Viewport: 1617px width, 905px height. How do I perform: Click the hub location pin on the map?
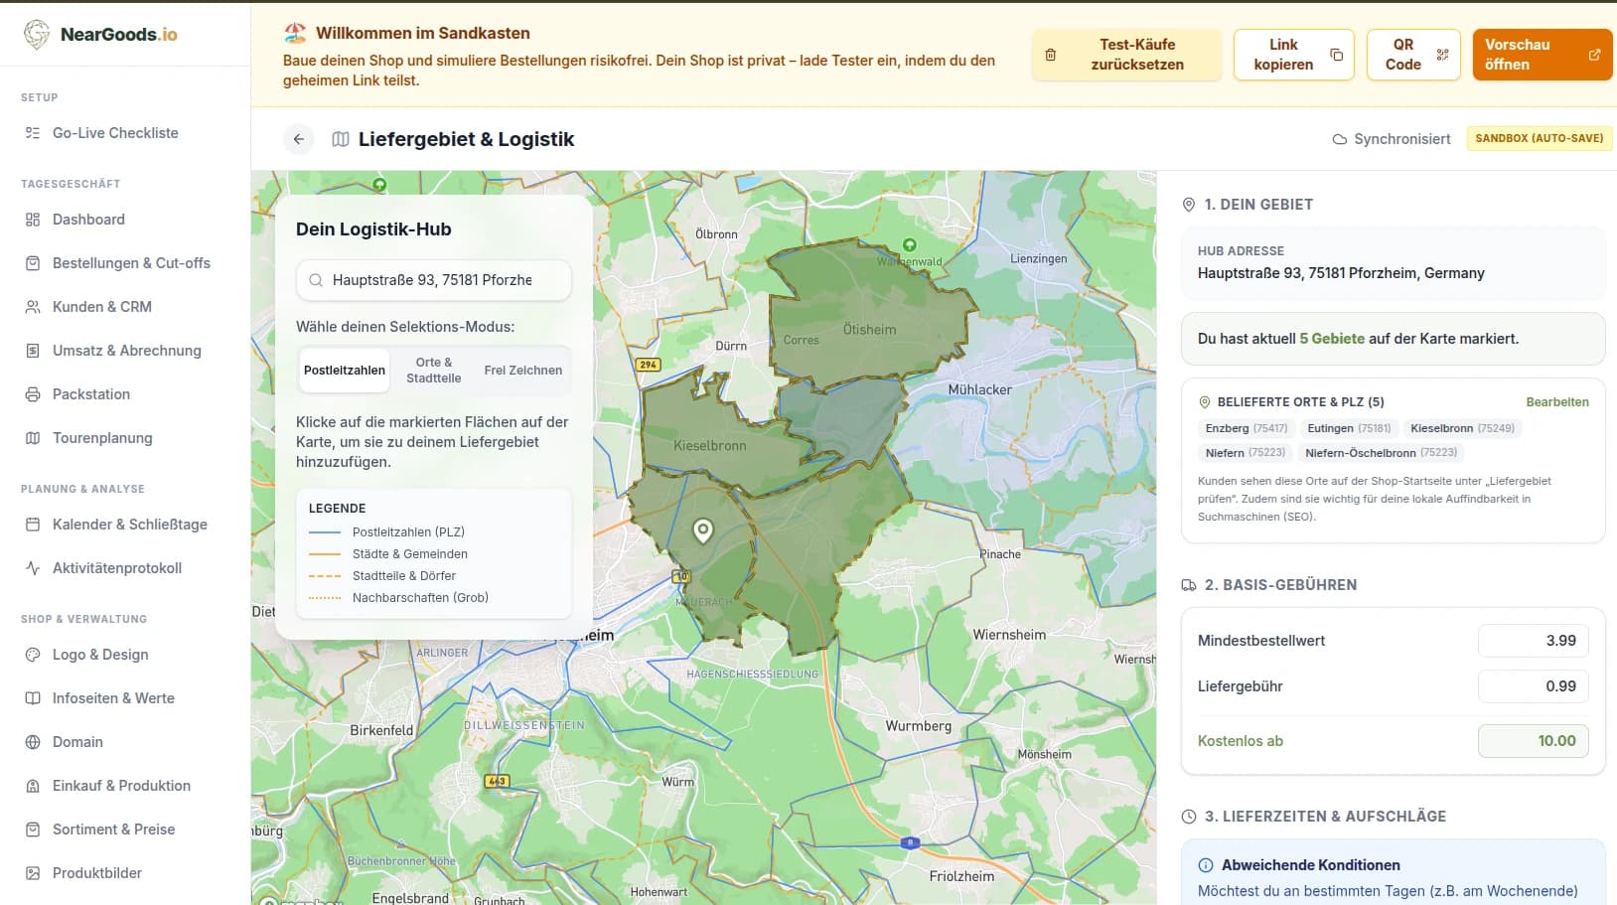click(x=703, y=530)
